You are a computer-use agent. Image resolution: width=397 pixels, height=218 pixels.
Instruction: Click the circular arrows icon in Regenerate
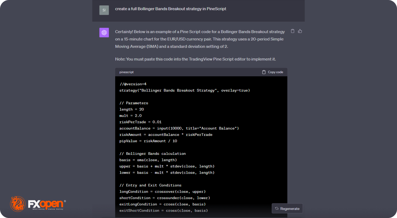277,208
